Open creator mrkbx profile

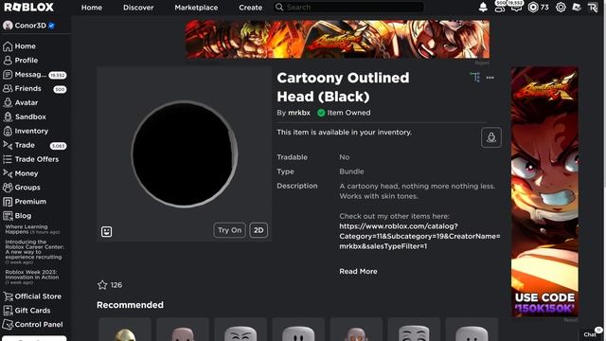(299, 113)
